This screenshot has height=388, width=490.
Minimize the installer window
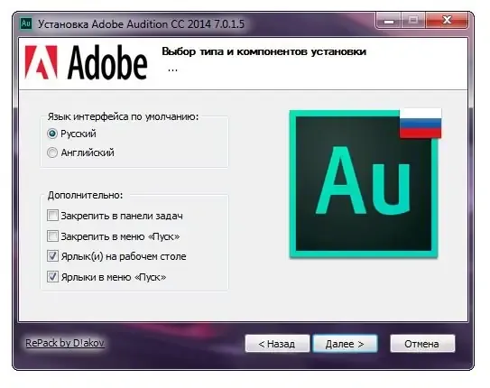389,21
